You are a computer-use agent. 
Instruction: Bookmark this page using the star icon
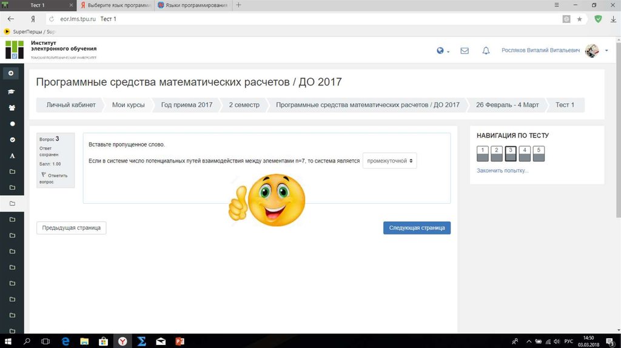[579, 19]
